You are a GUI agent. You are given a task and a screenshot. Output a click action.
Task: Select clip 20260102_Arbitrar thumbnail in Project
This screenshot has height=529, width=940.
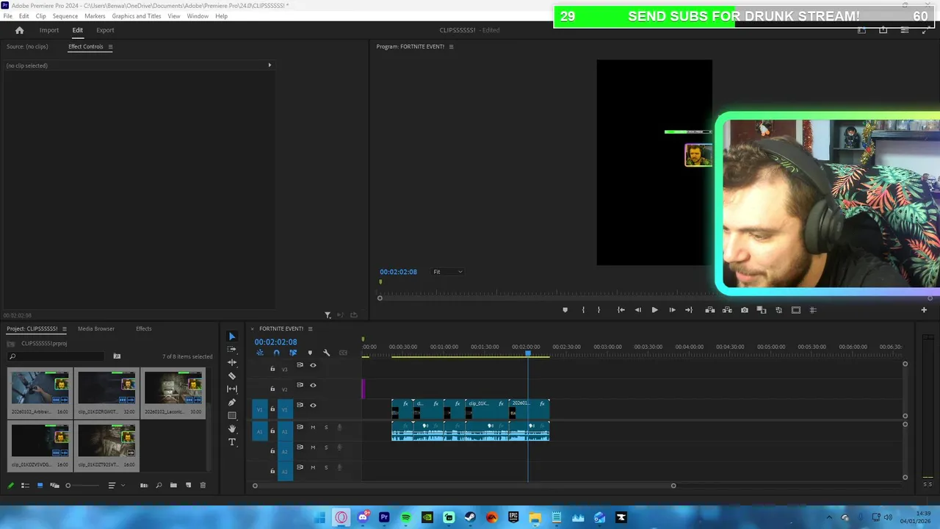pyautogui.click(x=40, y=387)
